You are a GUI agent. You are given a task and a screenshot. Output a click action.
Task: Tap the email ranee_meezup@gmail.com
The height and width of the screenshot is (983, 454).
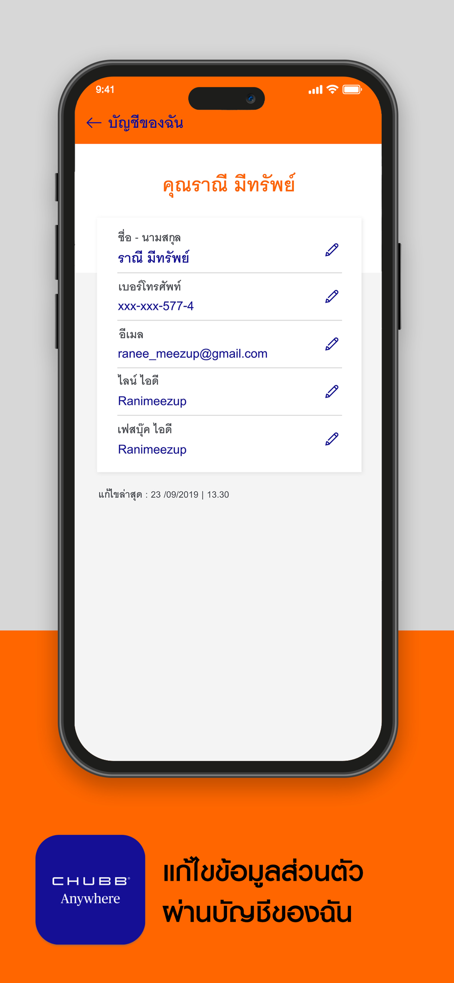pyautogui.click(x=193, y=354)
